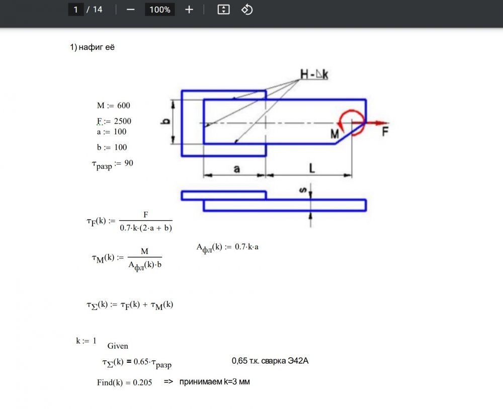Click the "M := 600" definition
Screen dimensions: 503x409
coord(113,106)
